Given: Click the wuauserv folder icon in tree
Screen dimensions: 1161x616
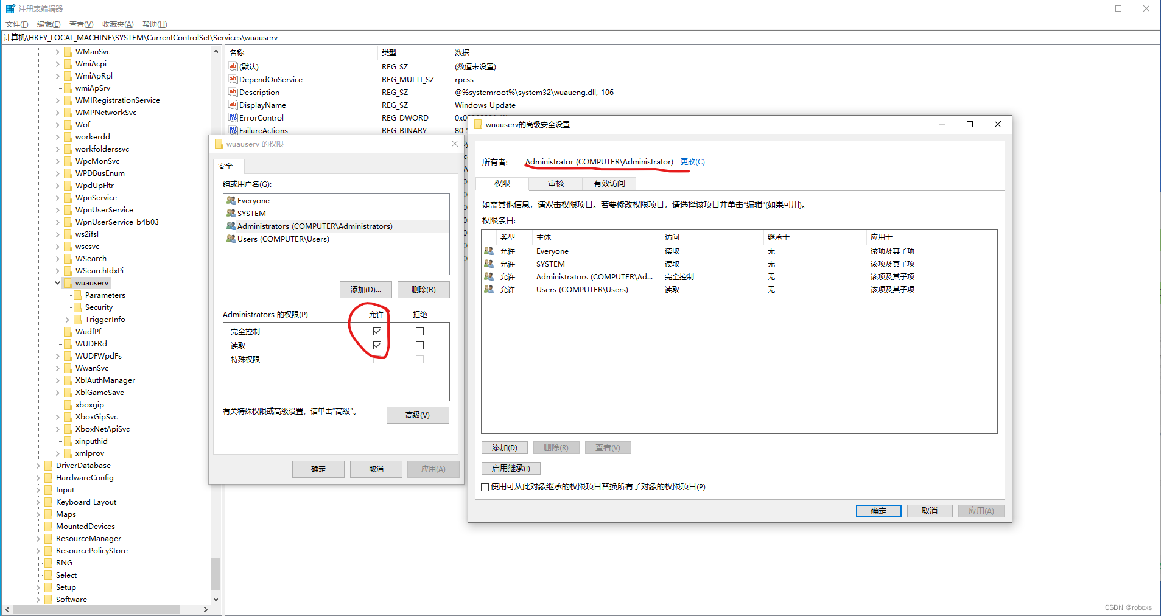Looking at the screenshot, I should [x=68, y=283].
